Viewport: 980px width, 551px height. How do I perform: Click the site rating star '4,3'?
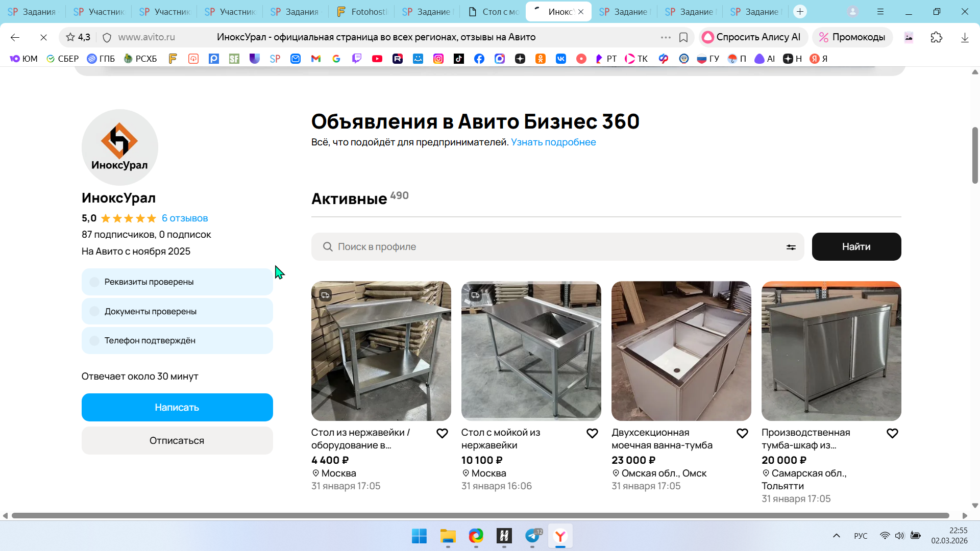tap(78, 37)
